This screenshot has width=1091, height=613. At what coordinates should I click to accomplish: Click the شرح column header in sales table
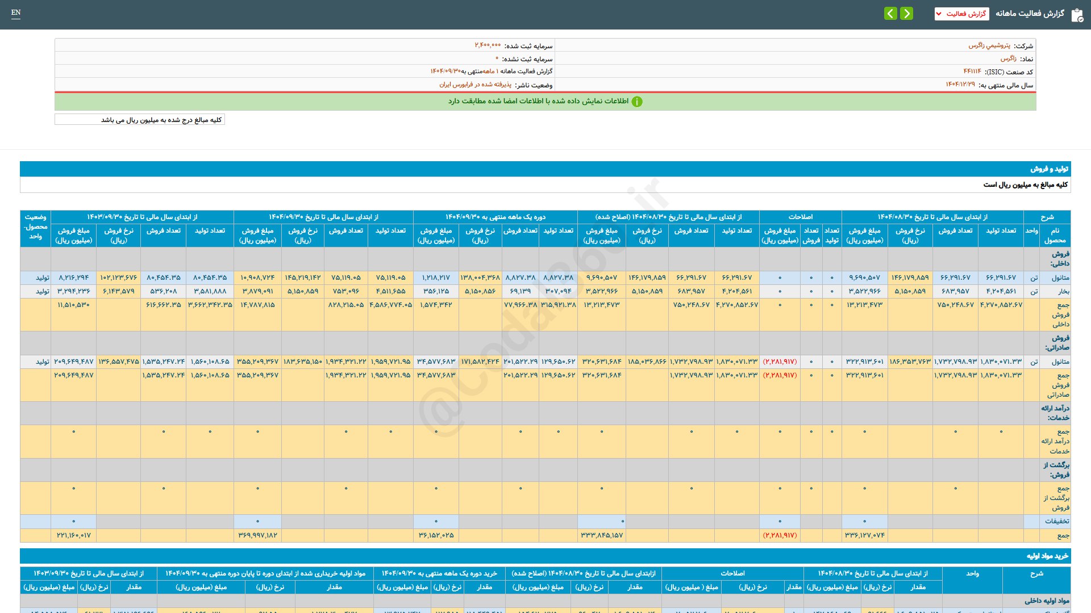click(x=1047, y=217)
